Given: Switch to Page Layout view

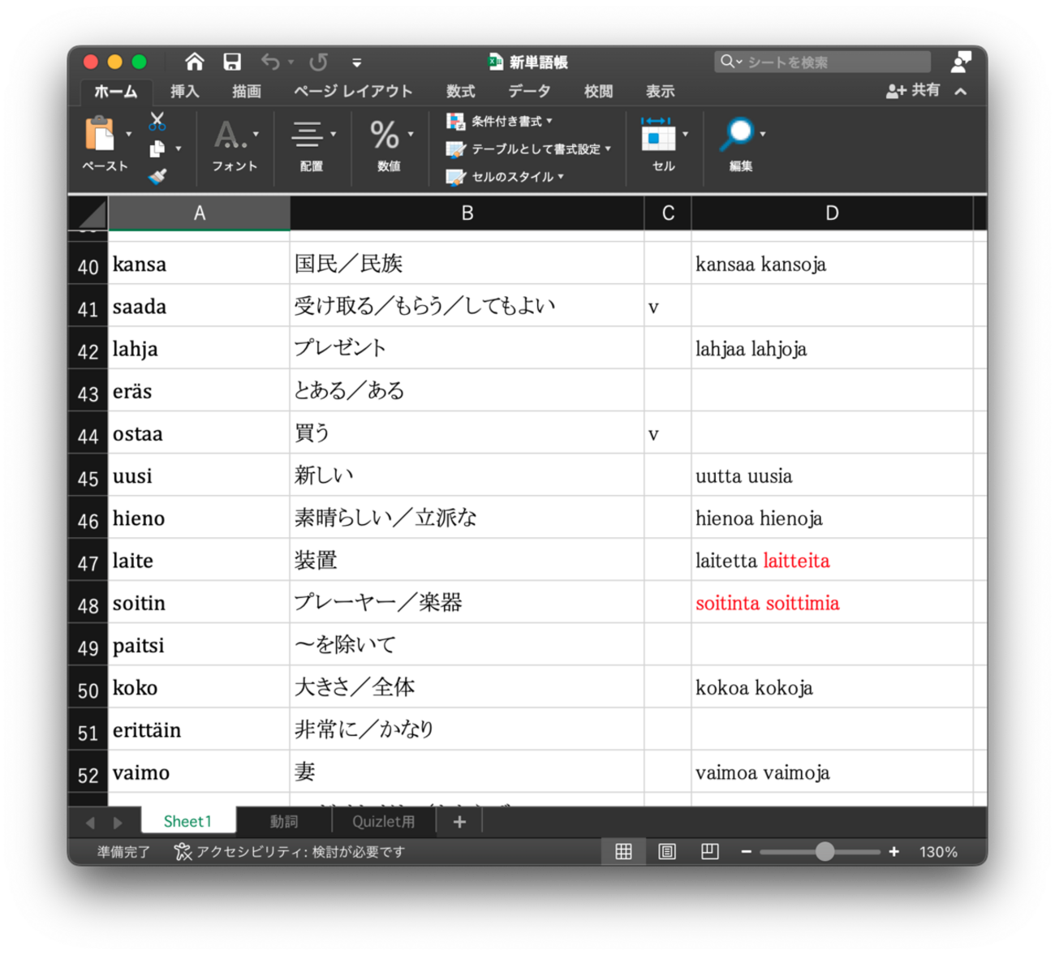Looking at the screenshot, I should tap(666, 851).
